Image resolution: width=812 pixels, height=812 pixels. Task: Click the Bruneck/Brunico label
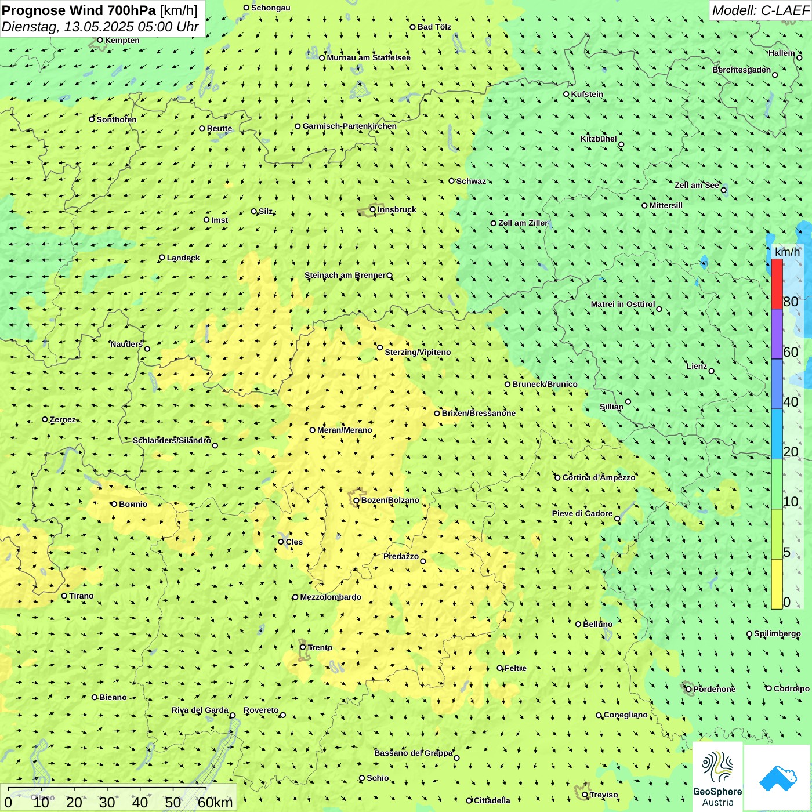coord(545,384)
